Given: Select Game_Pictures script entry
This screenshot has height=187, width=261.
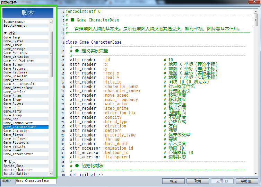Looking at the screenshot, I should pos(26,72).
